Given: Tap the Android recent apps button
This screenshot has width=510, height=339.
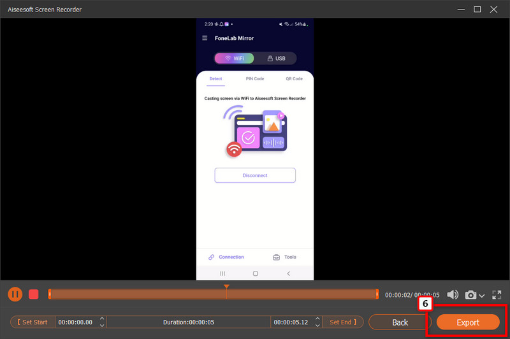Looking at the screenshot, I should (222, 273).
